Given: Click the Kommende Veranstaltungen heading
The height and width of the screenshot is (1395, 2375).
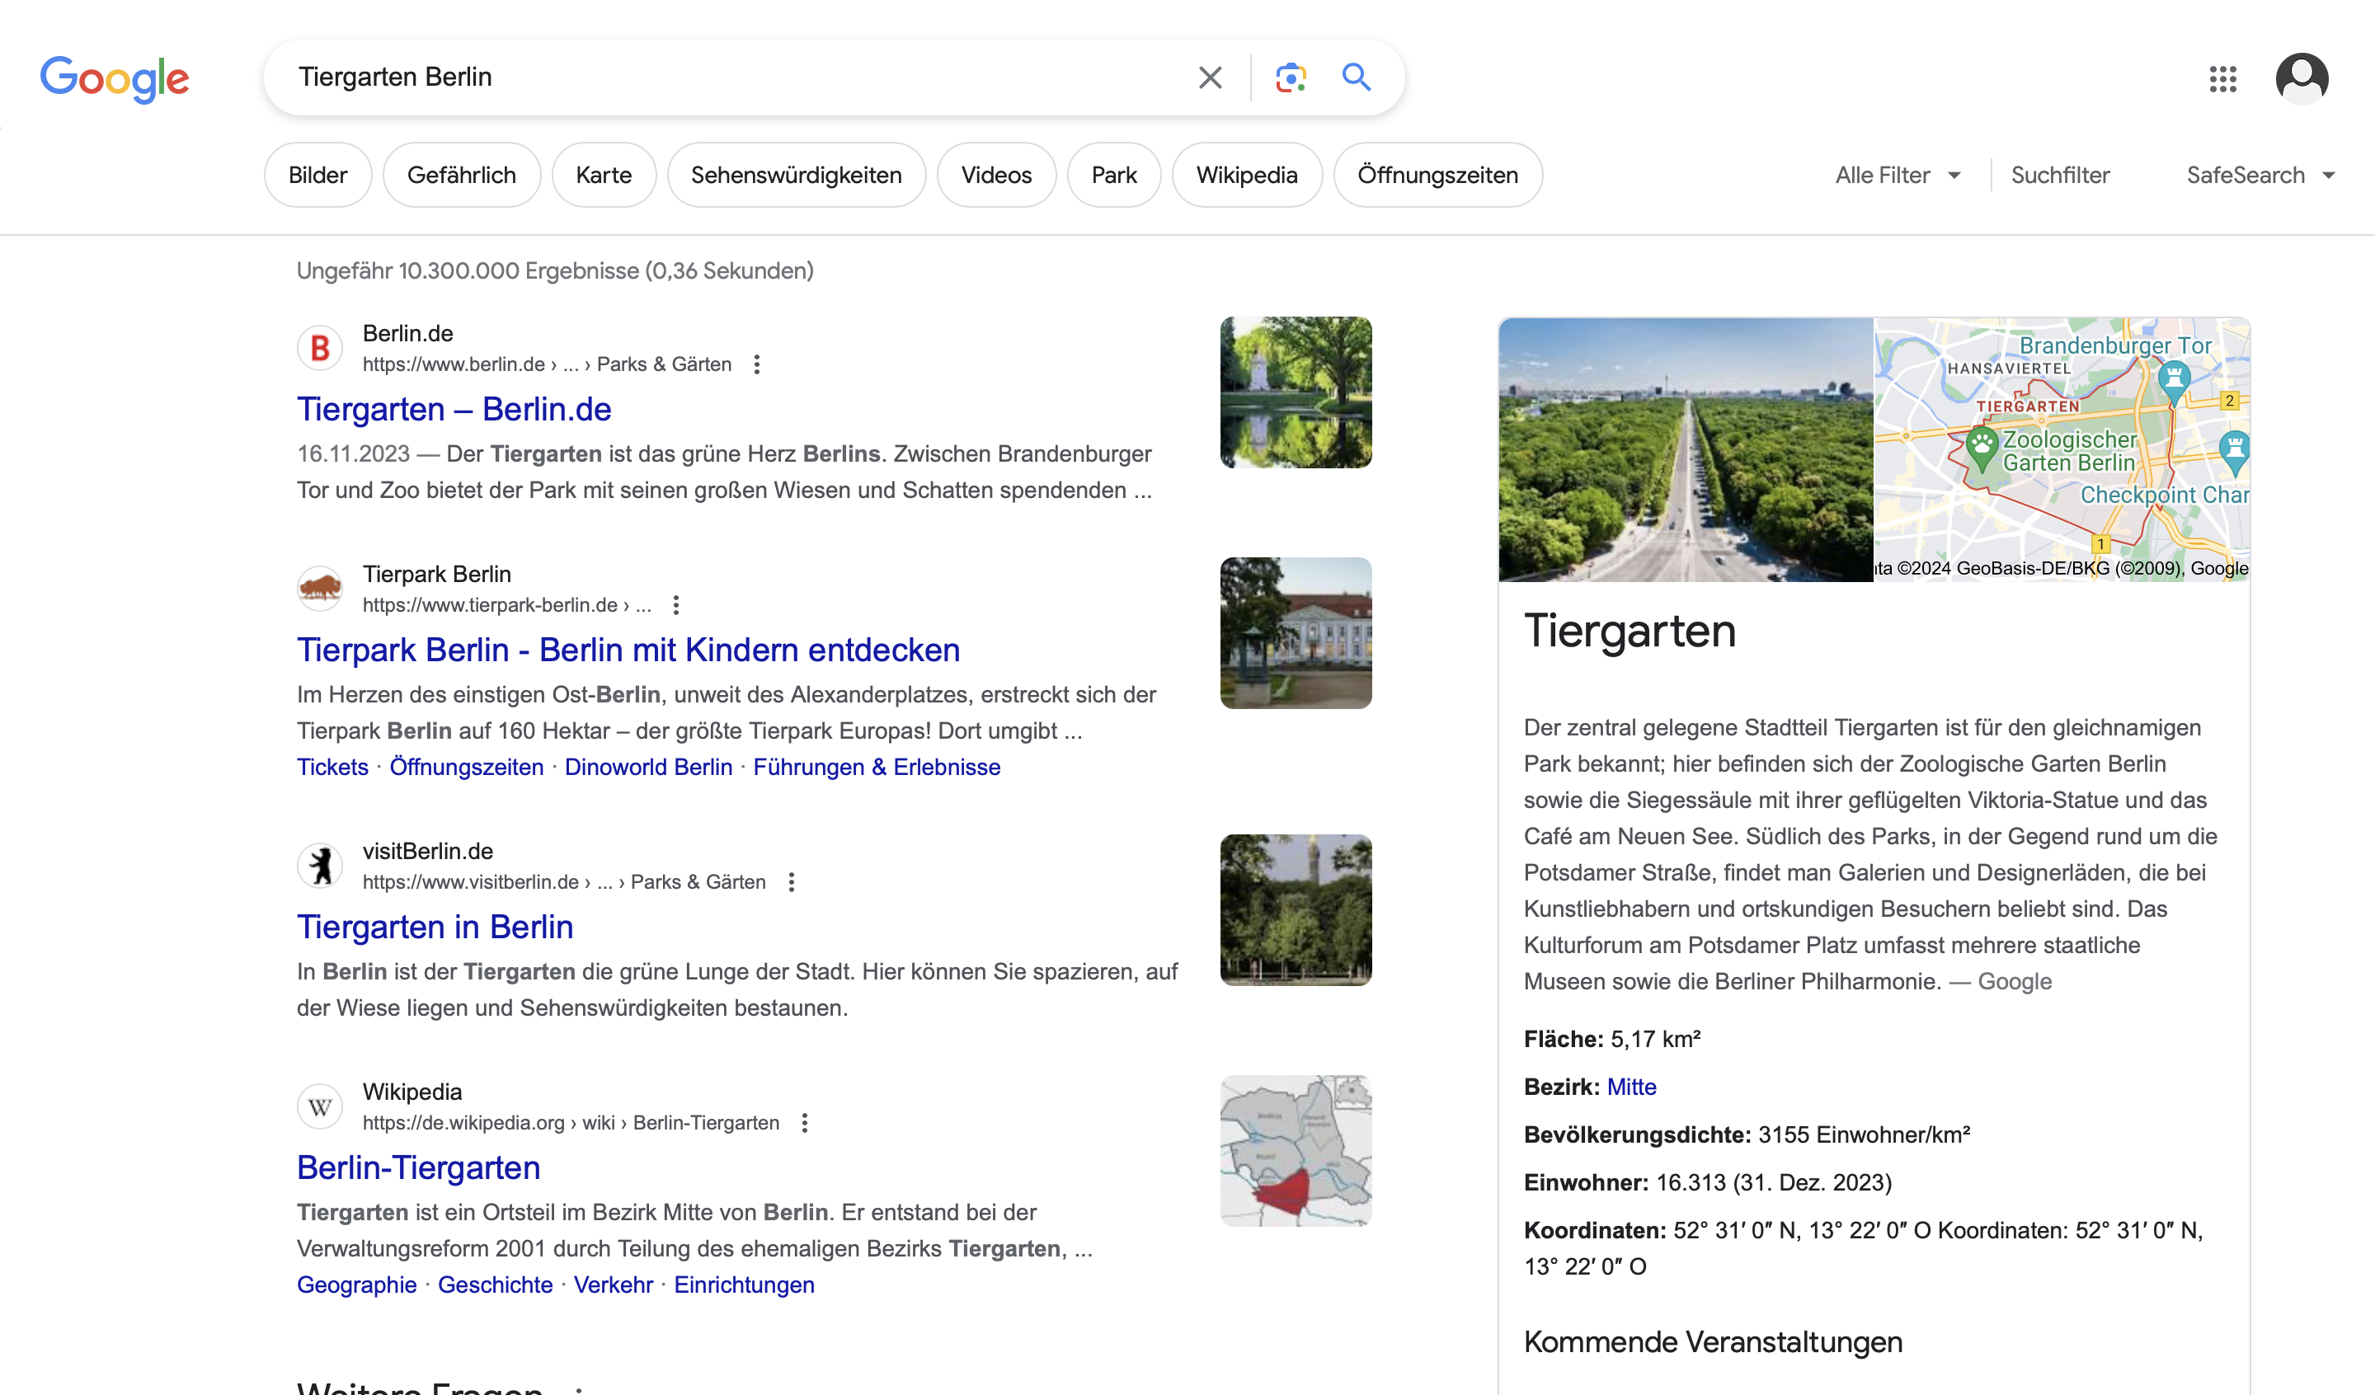Looking at the screenshot, I should point(1714,1342).
